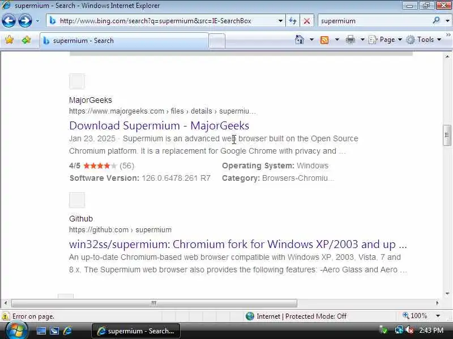Click the muted volume tray icon
Viewport: 453px width, 339px height.
pos(409,330)
